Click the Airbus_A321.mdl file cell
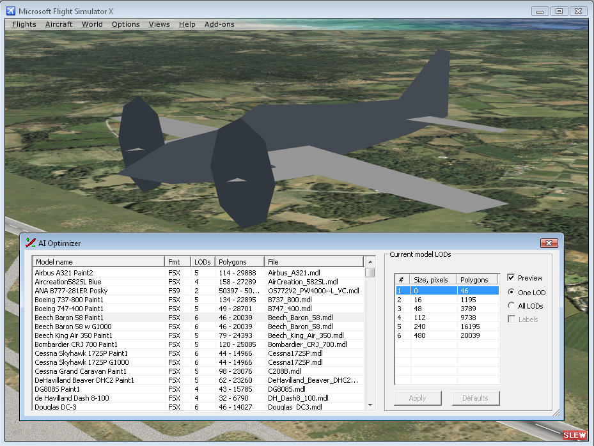The width and height of the screenshot is (594, 446). click(x=294, y=273)
